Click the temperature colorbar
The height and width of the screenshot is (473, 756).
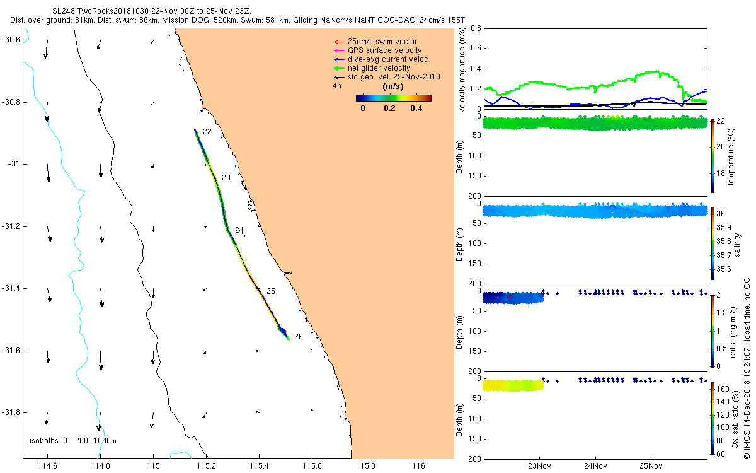click(x=713, y=156)
